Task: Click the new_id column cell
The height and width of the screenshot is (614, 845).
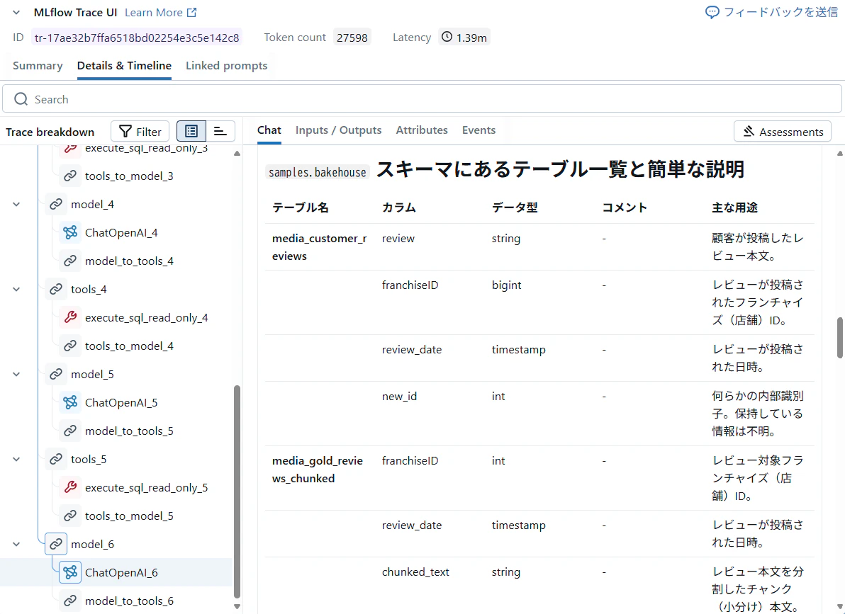Action: pos(399,397)
